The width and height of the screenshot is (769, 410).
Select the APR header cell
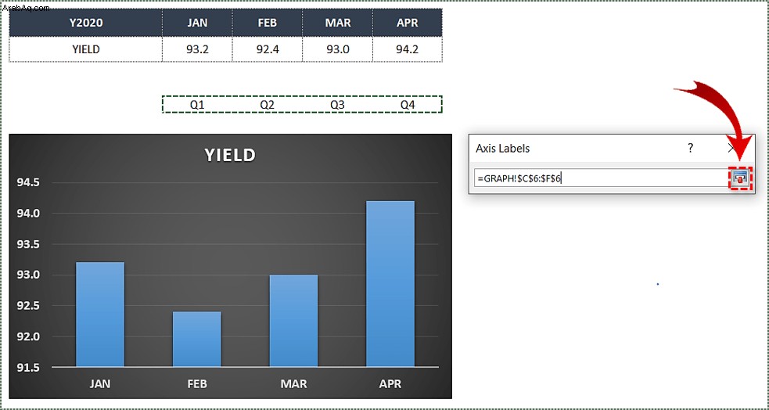408,23
